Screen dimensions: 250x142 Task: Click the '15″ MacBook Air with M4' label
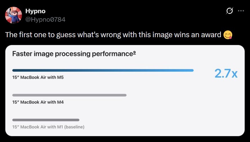coord(38,102)
